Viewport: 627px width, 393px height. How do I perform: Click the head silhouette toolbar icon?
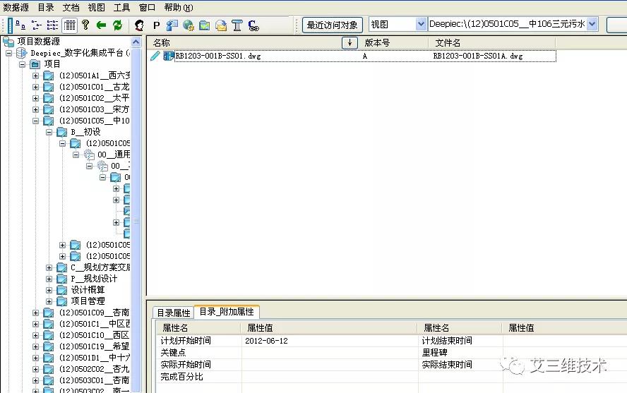point(140,25)
